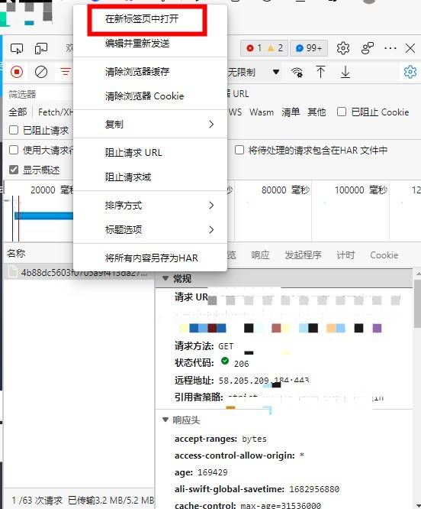
Task: Uncheck the 显示概述 checkbox
Action: click(x=14, y=170)
